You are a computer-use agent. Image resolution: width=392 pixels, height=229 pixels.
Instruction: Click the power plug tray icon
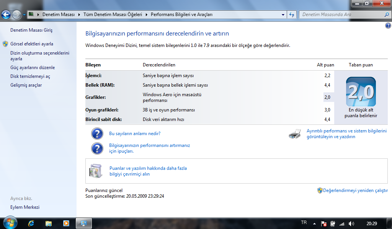(333, 224)
